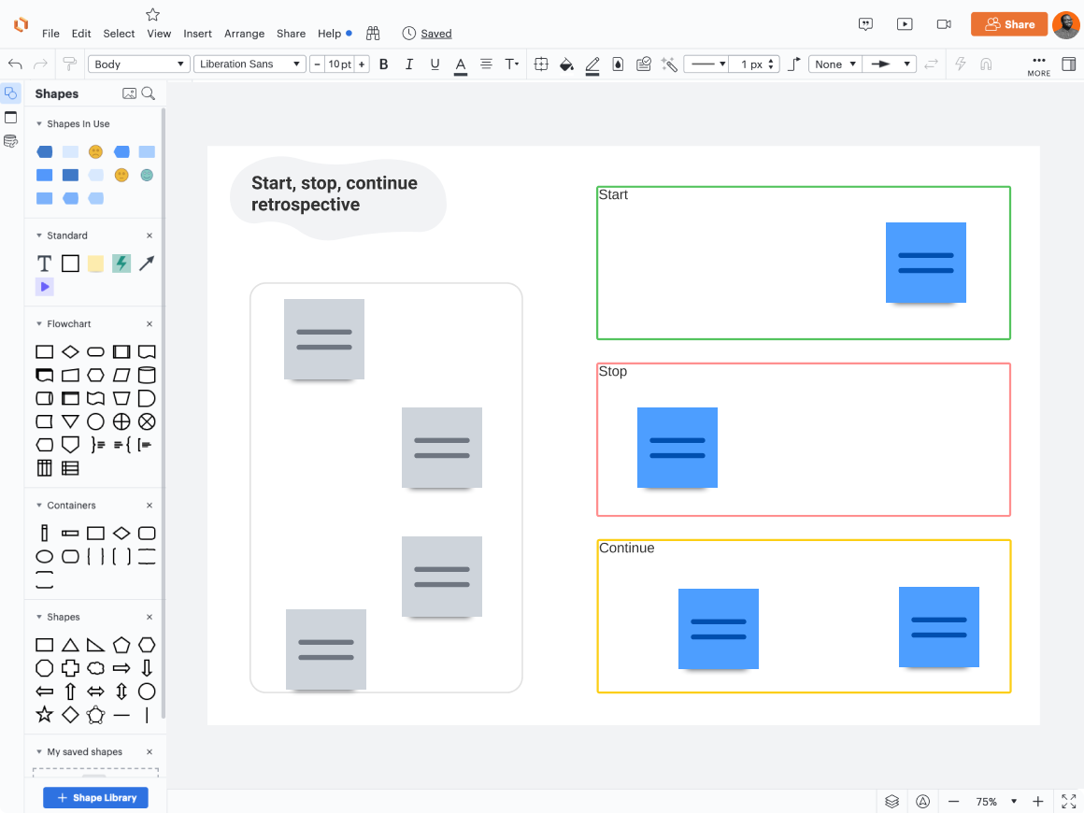Open the Body text style dropdown
Viewport: 1084px width, 813px height.
click(x=139, y=64)
